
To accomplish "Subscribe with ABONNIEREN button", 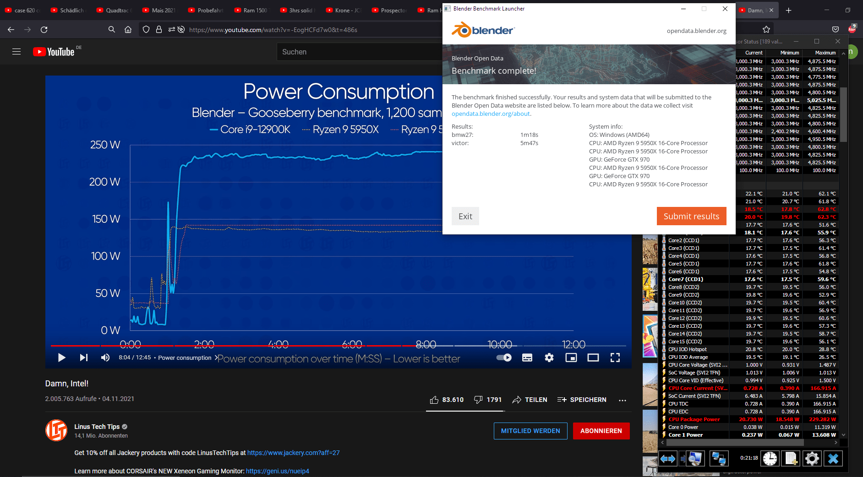I will click(x=601, y=431).
